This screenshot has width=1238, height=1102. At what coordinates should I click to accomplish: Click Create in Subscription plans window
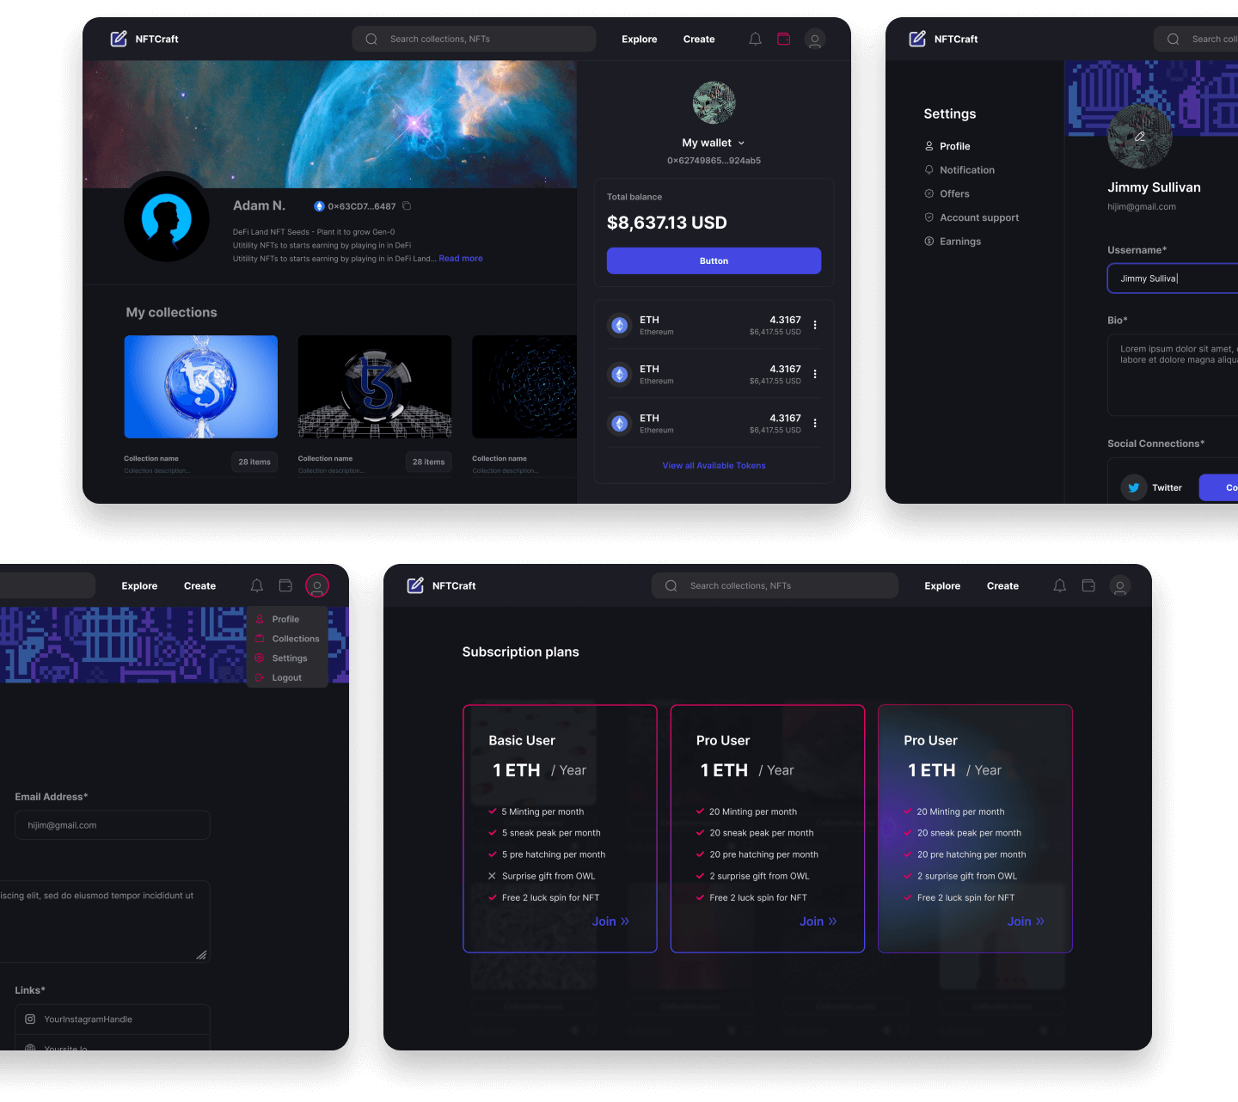[1002, 585]
